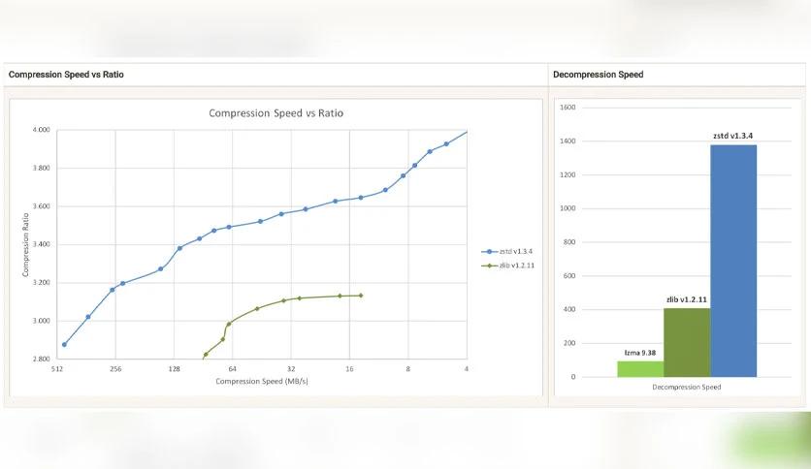The height and width of the screenshot is (469, 811).
Task: Click y-axis tick label "4.000"
Action: click(x=42, y=130)
